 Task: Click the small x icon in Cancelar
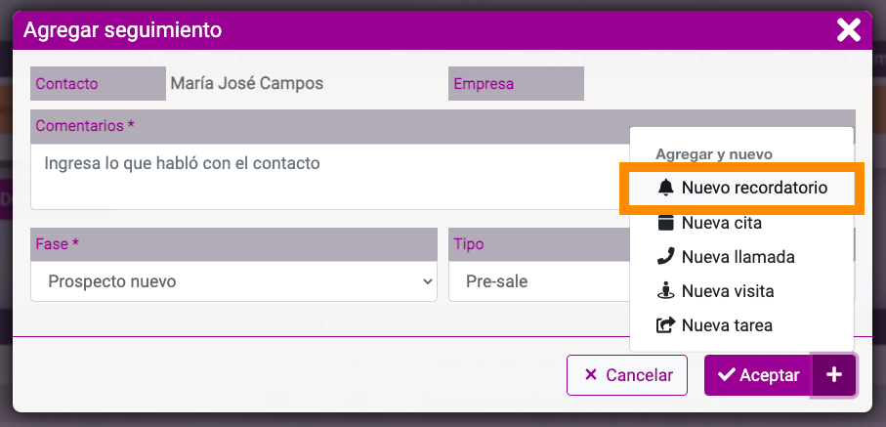(591, 374)
